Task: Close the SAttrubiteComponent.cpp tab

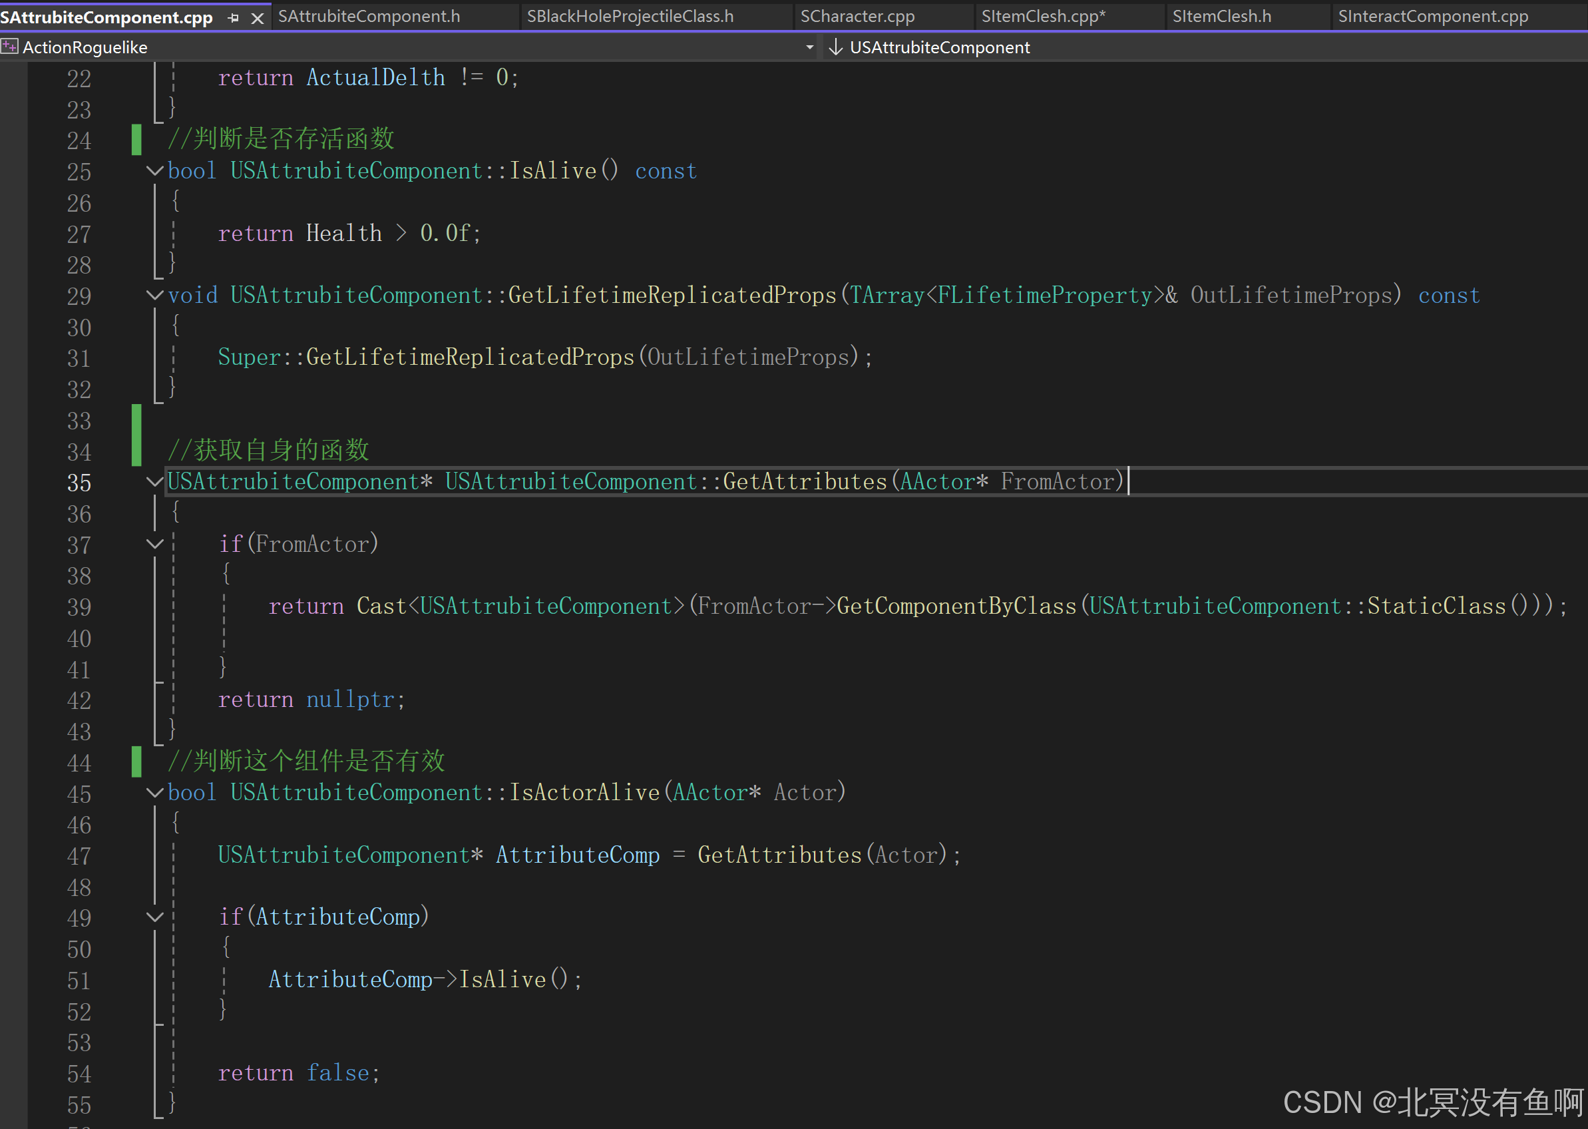Action: 257,17
